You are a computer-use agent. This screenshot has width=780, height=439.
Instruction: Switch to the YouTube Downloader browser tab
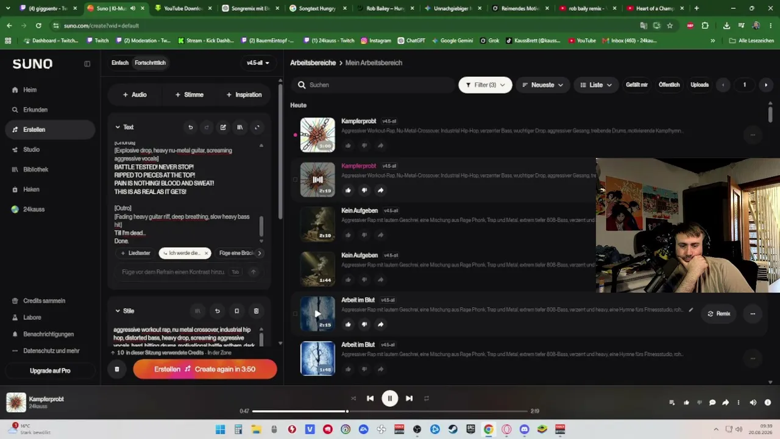tap(182, 9)
